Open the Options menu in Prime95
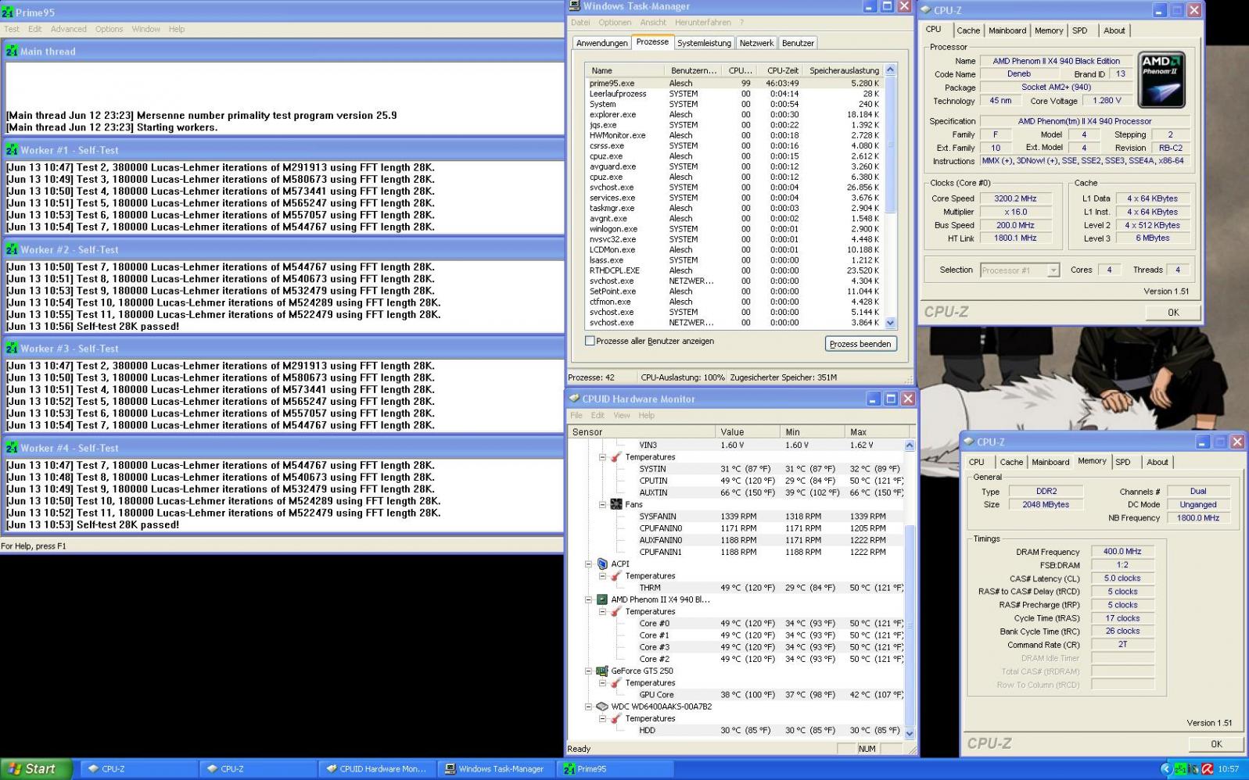The height and width of the screenshot is (780, 1249). pyautogui.click(x=109, y=29)
